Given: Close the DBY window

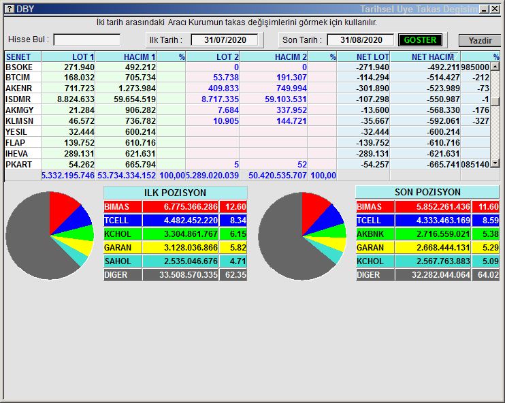Looking at the screenshot, I should 495,10.
